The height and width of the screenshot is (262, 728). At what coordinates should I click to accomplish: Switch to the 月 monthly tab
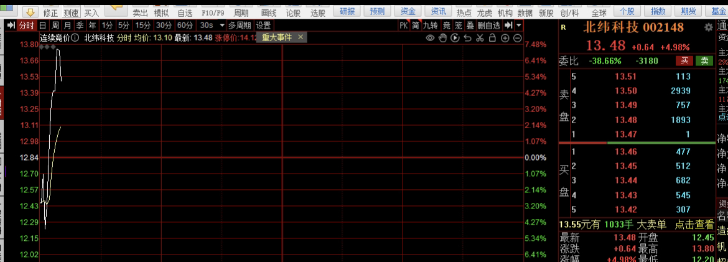pyautogui.click(x=68, y=26)
